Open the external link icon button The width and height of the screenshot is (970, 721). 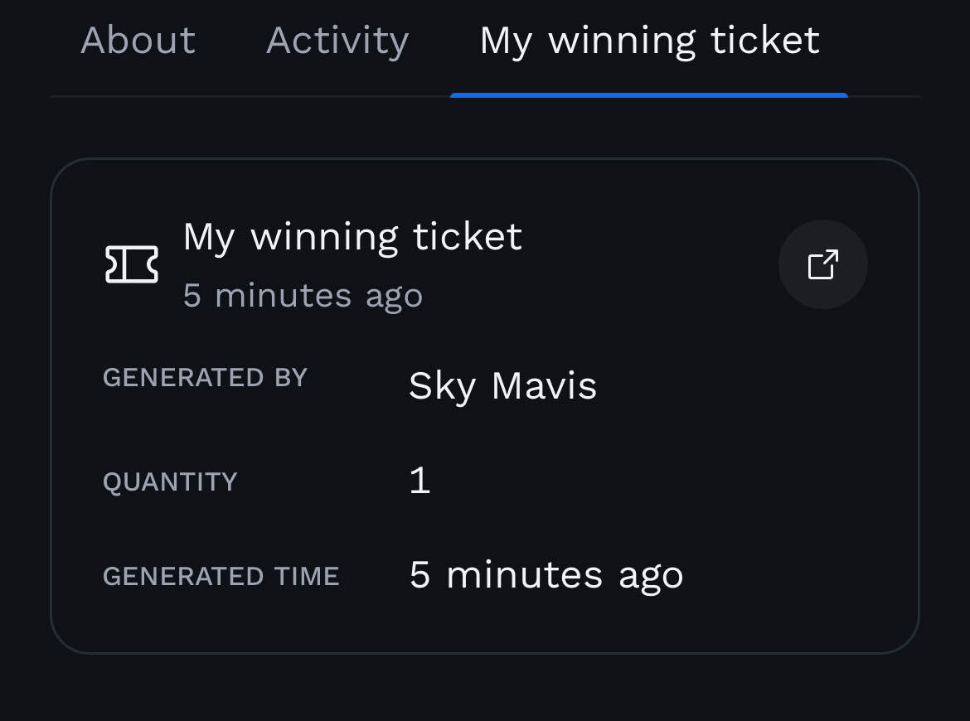pyautogui.click(x=822, y=264)
